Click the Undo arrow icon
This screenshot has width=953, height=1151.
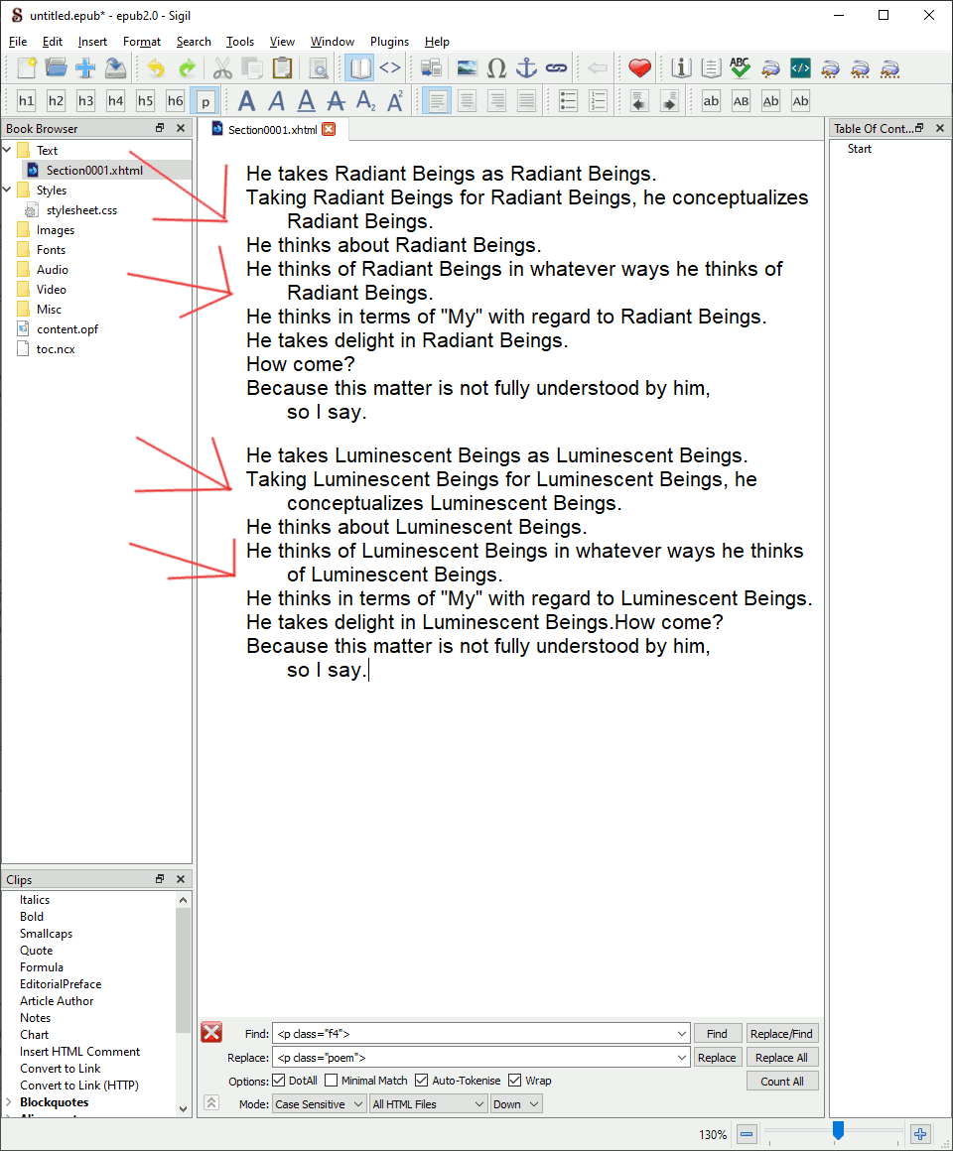pyautogui.click(x=156, y=68)
